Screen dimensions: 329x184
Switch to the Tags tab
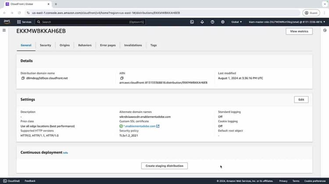click(x=154, y=45)
